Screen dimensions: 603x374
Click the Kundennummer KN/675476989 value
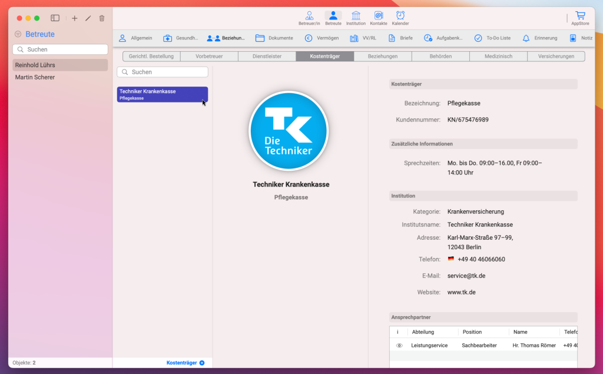468,120
